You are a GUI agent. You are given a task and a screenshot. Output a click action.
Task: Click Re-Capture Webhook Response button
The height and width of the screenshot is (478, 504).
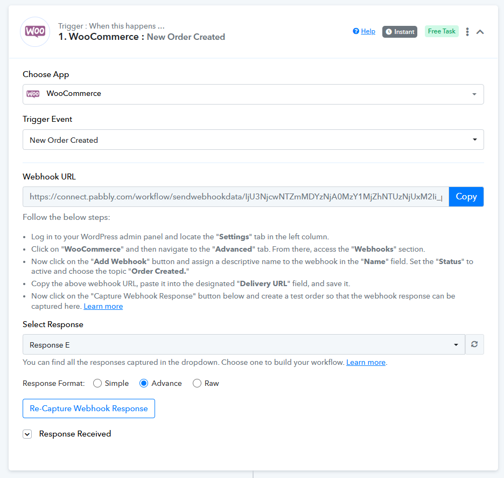click(89, 408)
